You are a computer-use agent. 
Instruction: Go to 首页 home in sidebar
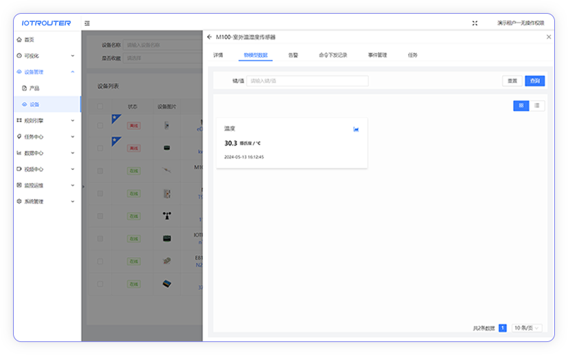click(x=29, y=40)
